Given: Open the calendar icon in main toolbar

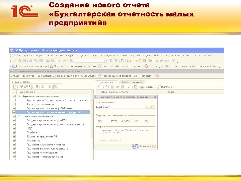Looking at the screenshot, I should 145,61.
